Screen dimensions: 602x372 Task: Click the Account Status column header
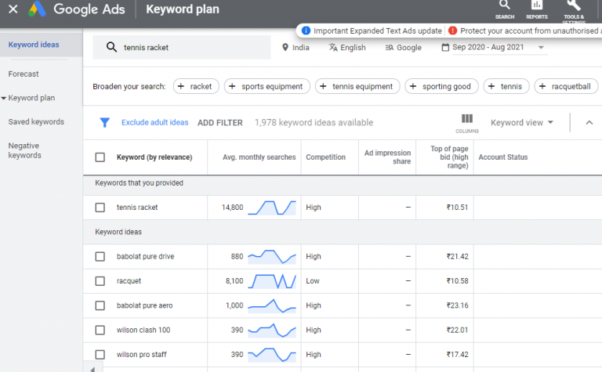[503, 157]
